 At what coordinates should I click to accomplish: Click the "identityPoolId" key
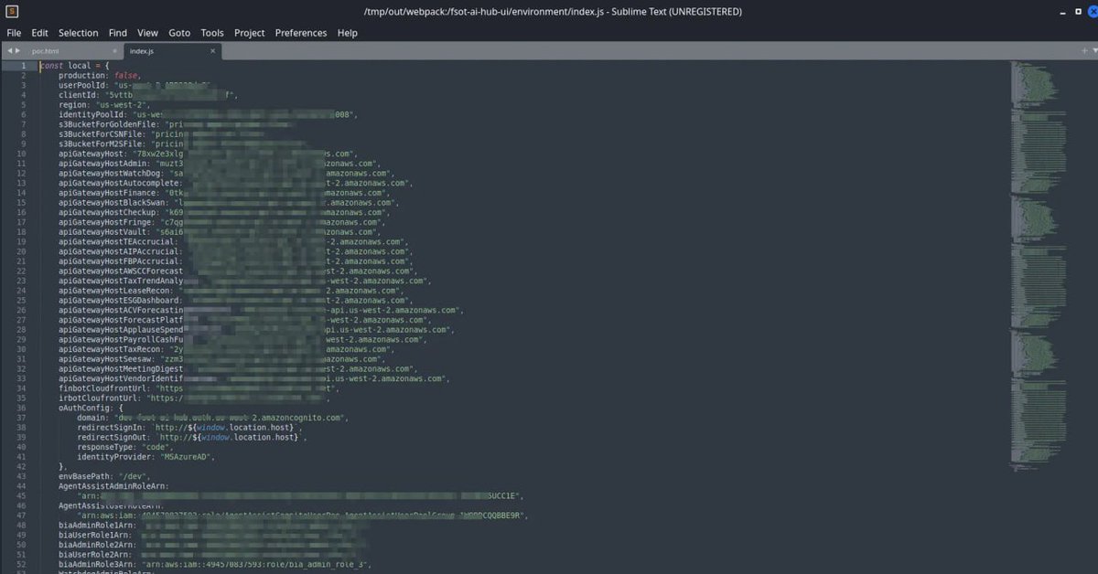tap(92, 114)
